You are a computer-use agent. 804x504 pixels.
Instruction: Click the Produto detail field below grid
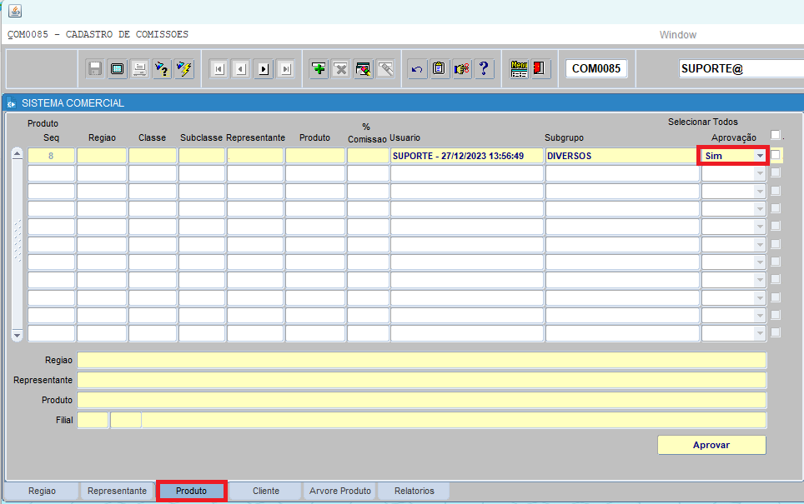(x=421, y=400)
